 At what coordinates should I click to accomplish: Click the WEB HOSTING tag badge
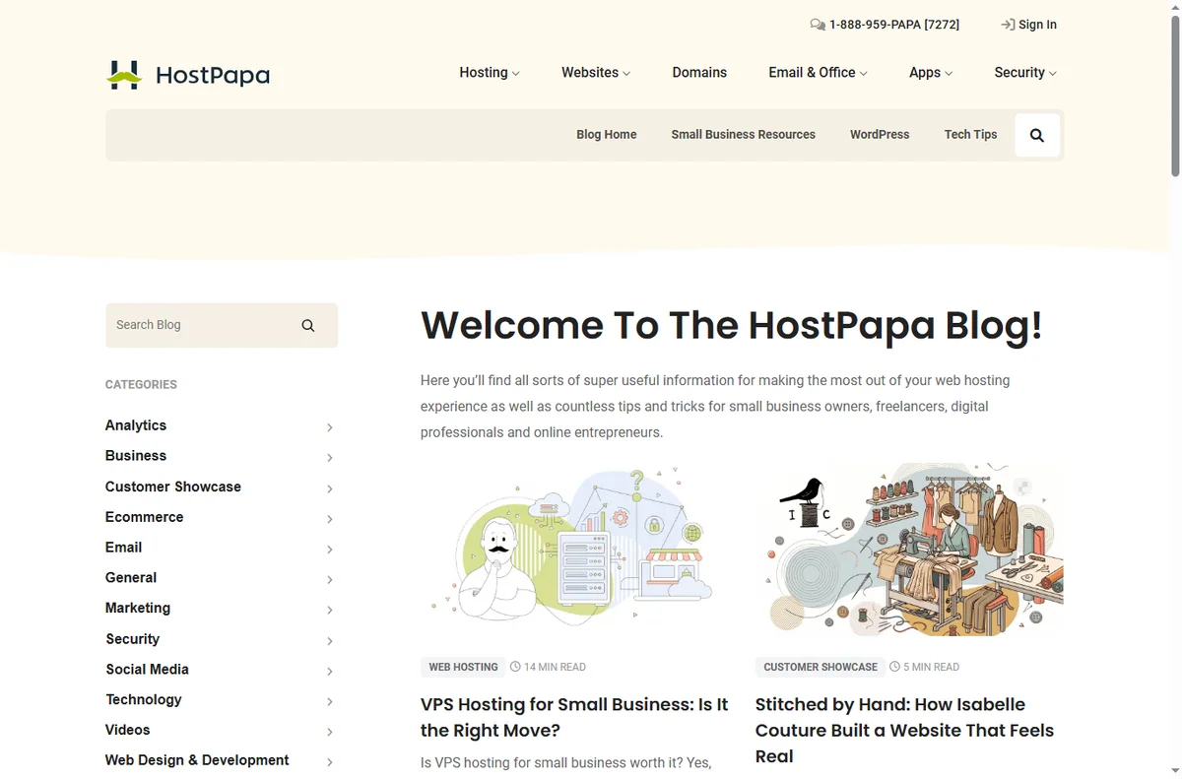[463, 667]
